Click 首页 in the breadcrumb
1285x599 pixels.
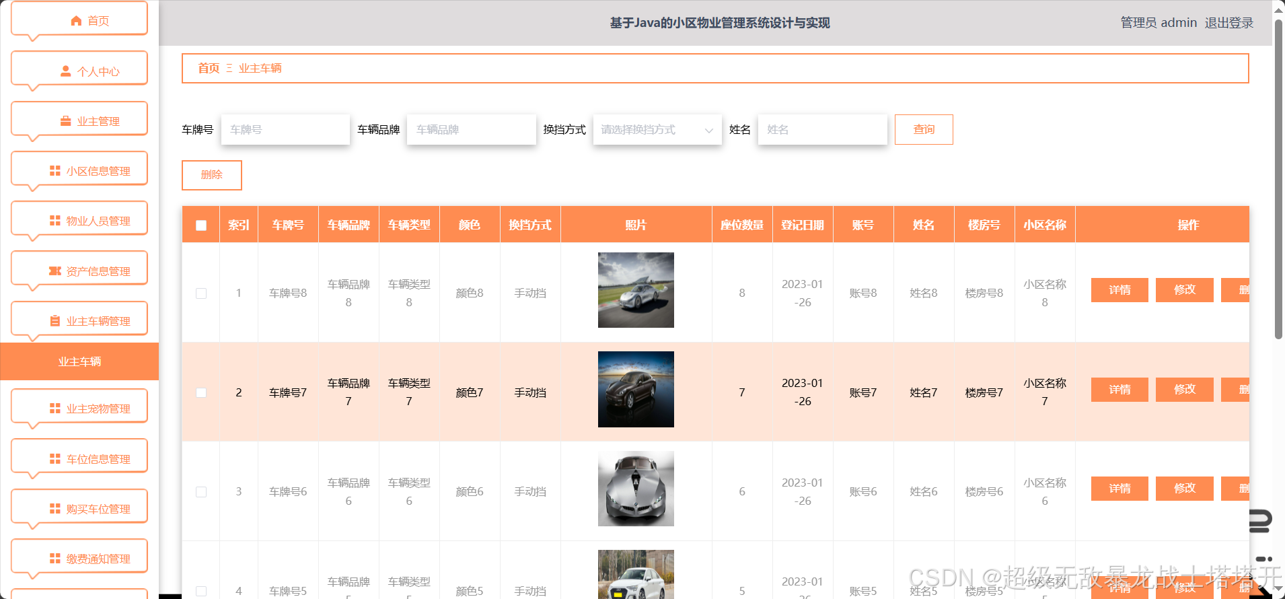(209, 68)
